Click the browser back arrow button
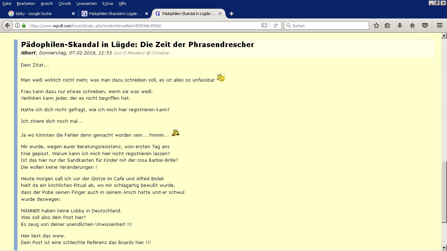The height and width of the screenshot is (251, 447). click(7, 25)
